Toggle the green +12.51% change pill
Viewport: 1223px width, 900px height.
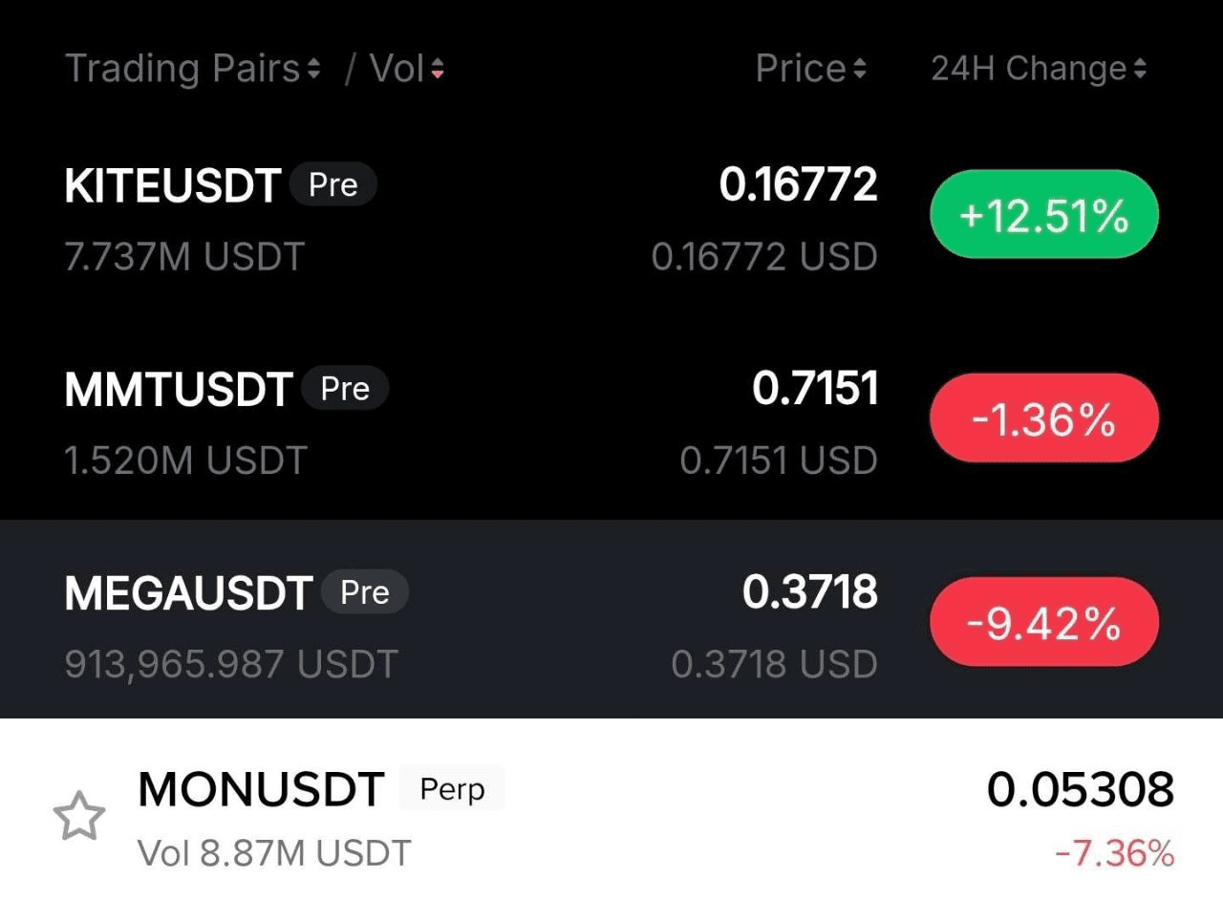click(x=1044, y=215)
